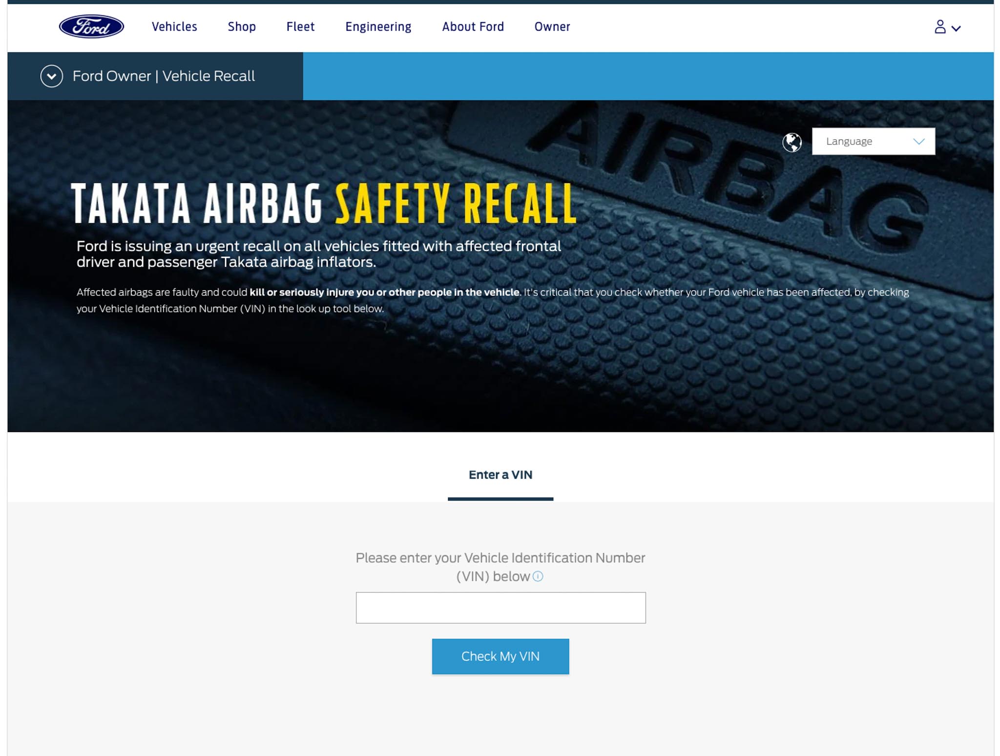Click the globe icon beside Language
1000x756 pixels.
click(x=792, y=142)
